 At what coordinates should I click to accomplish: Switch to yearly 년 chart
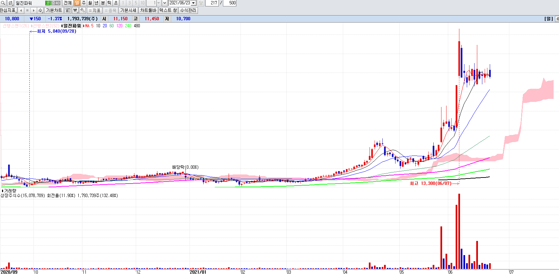pos(96,3)
